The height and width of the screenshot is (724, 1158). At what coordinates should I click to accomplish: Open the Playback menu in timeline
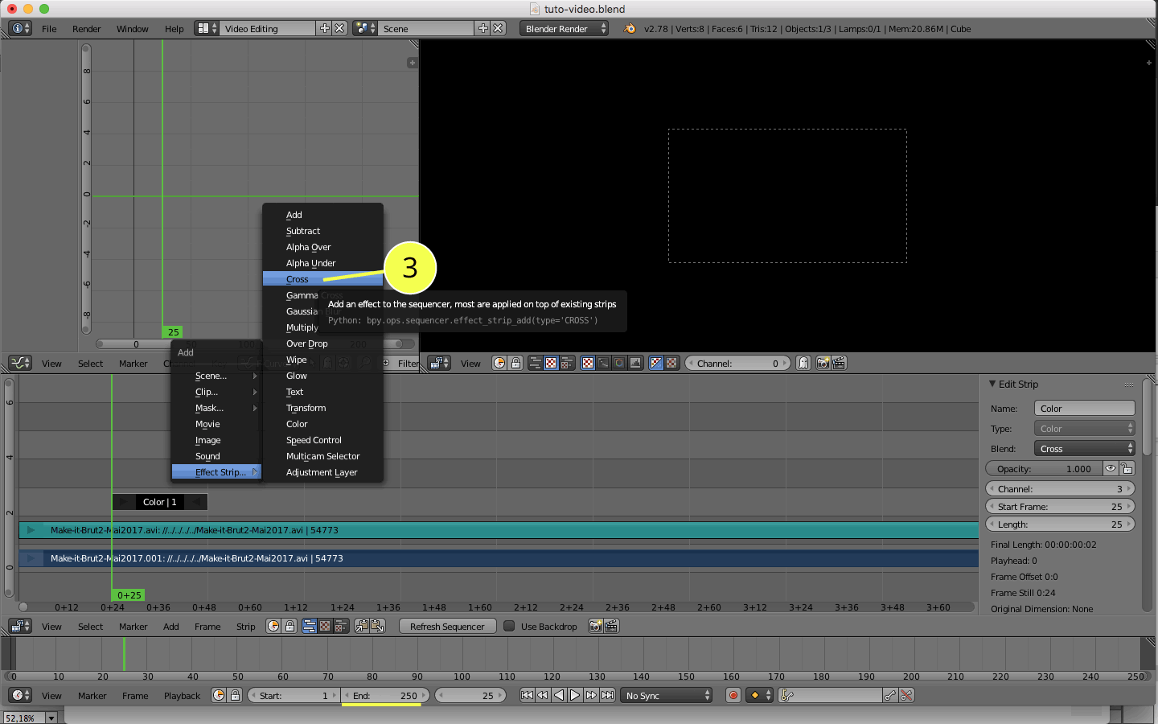coord(182,696)
